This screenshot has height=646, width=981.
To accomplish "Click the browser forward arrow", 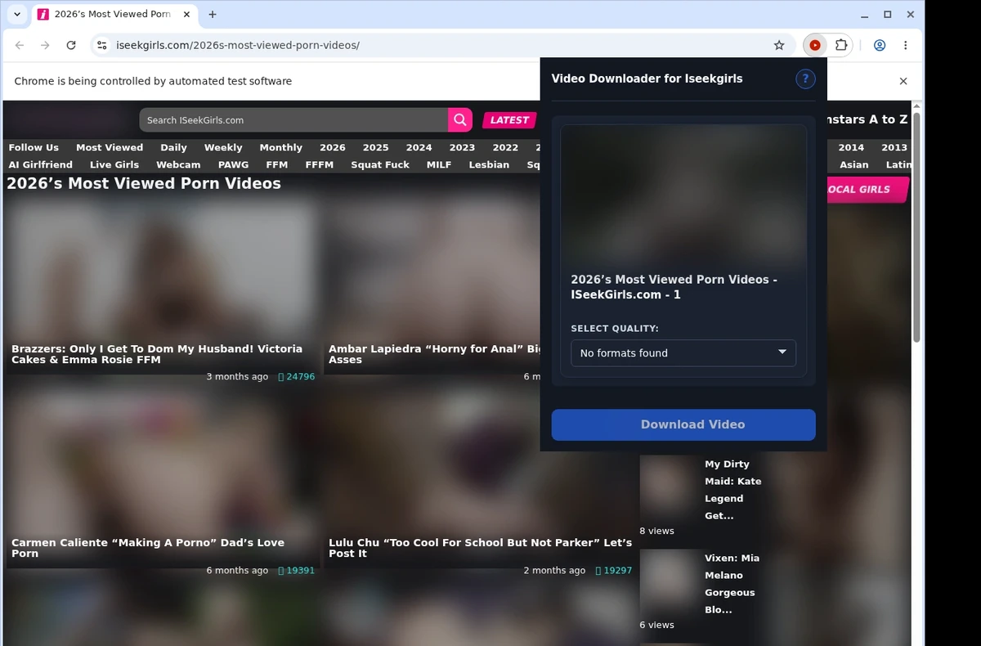I will 45,46.
